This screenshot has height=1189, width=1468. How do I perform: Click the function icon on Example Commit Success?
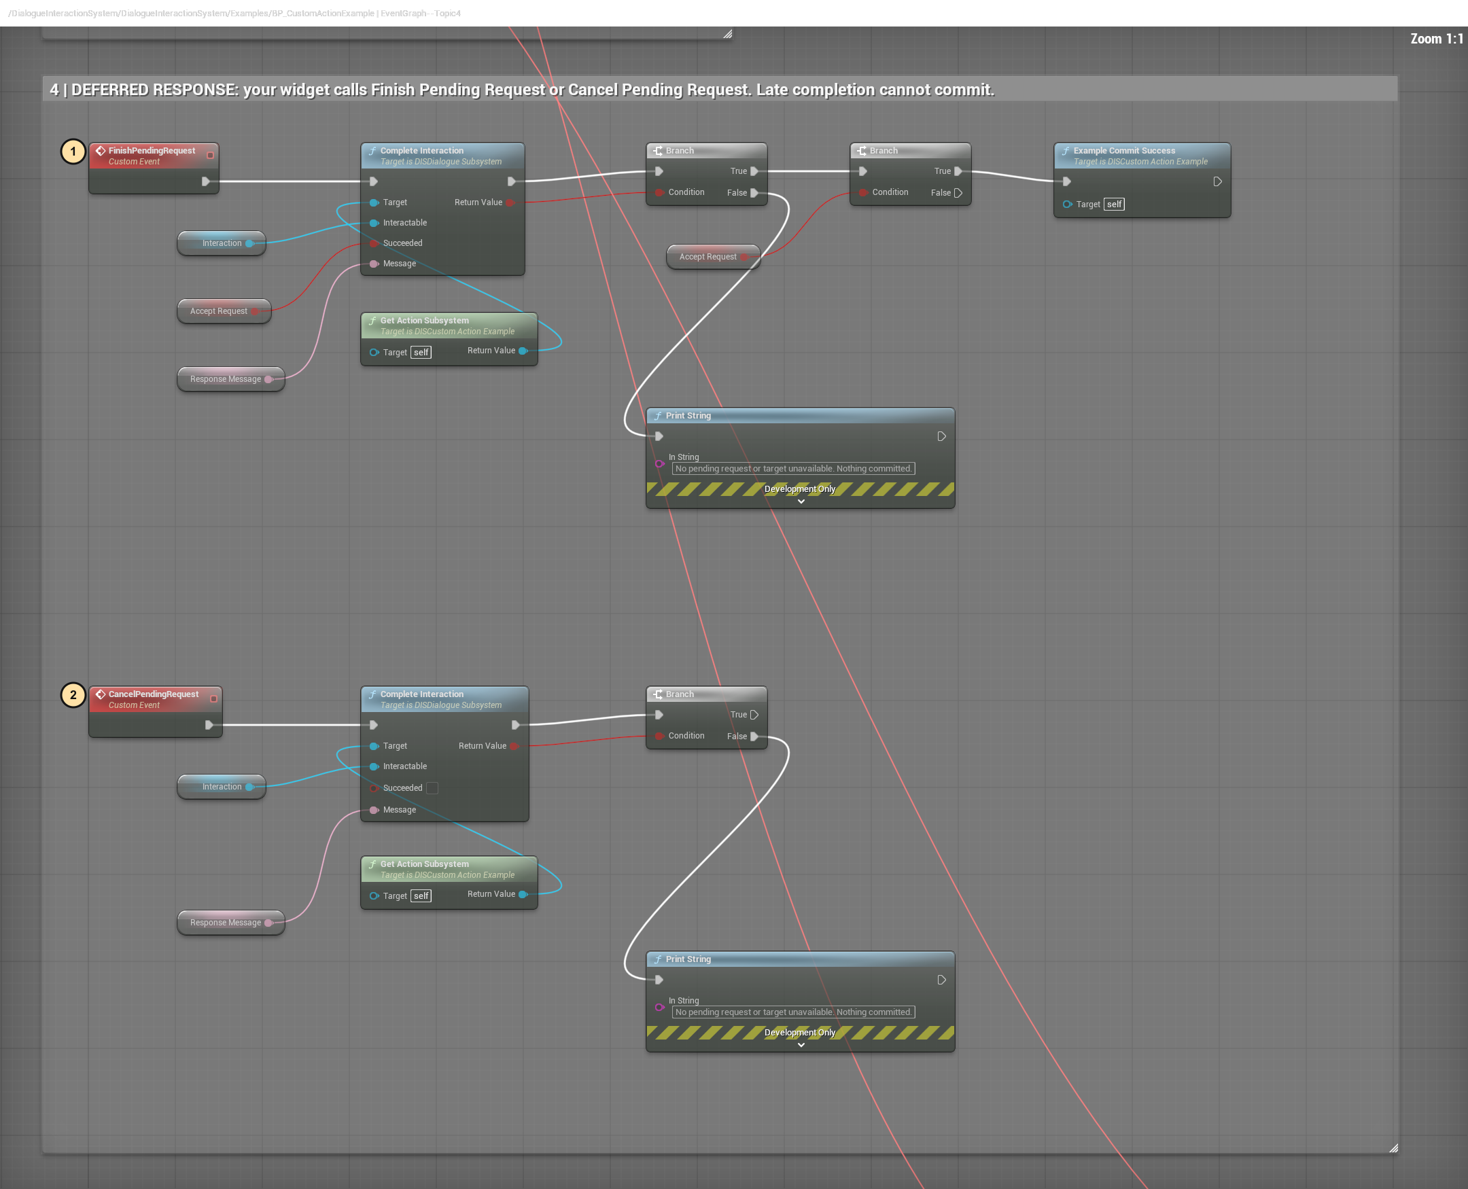click(x=1065, y=151)
